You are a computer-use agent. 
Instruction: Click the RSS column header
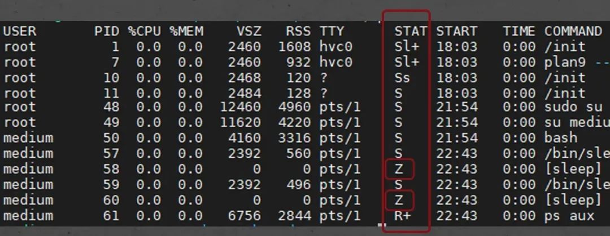298,31
